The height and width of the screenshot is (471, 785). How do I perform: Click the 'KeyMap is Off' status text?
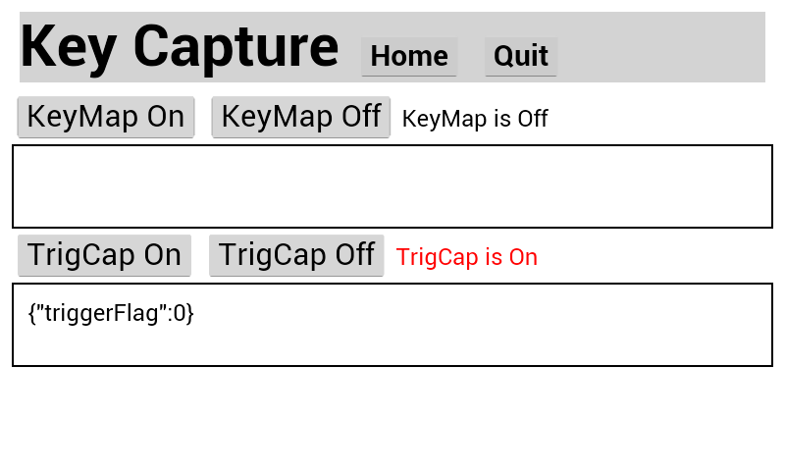tap(475, 120)
